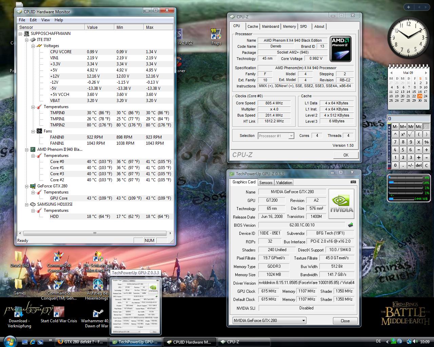Click Switch between windows quick launch icon
Image resolution: width=434 pixels, height=347 pixels.
(x=40, y=342)
